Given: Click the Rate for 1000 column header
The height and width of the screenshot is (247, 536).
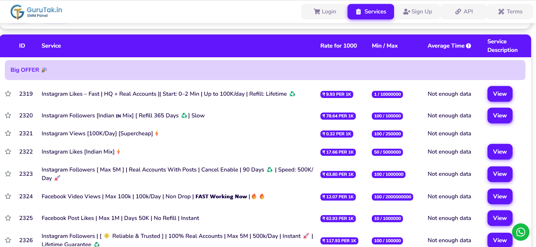Looking at the screenshot, I should (338, 46).
